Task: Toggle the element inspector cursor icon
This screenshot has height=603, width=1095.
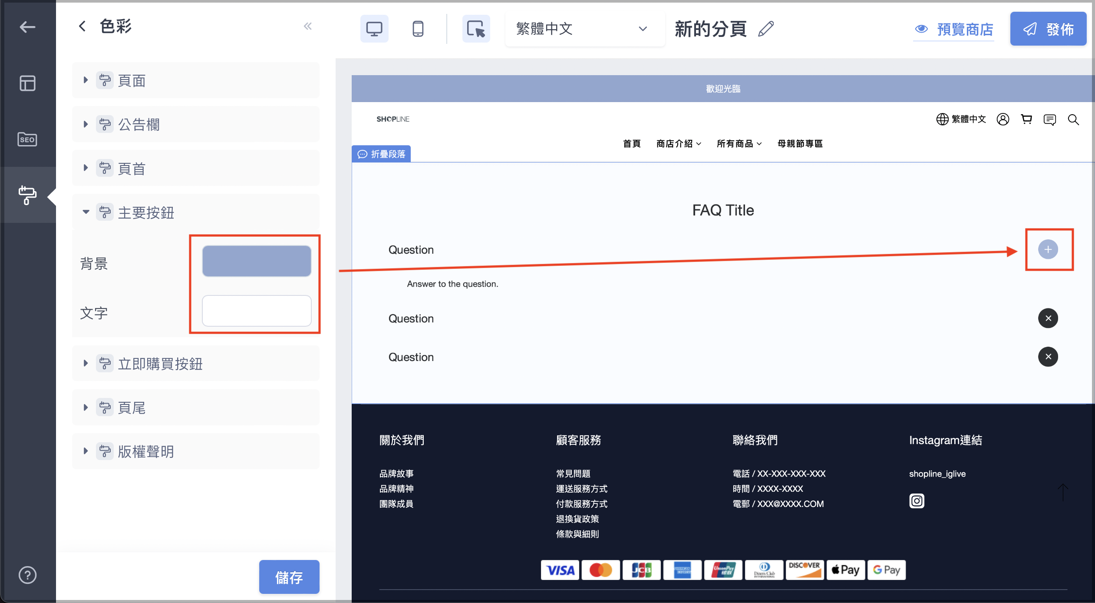Action: 476,29
